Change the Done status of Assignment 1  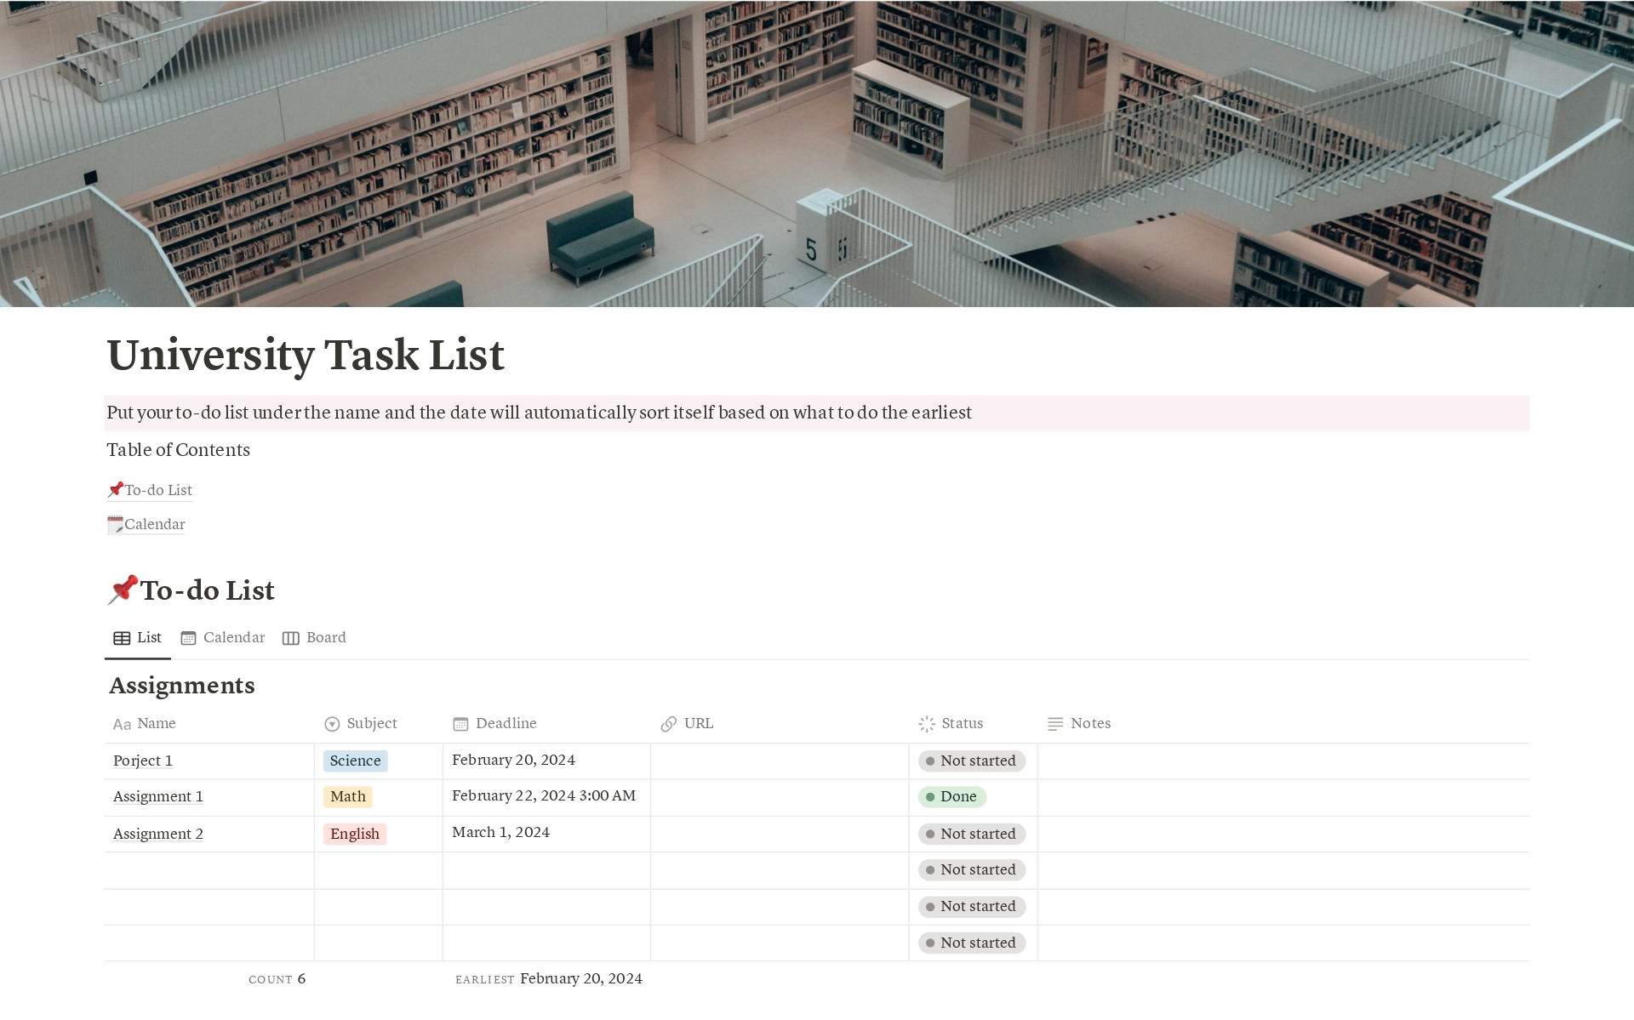955,797
